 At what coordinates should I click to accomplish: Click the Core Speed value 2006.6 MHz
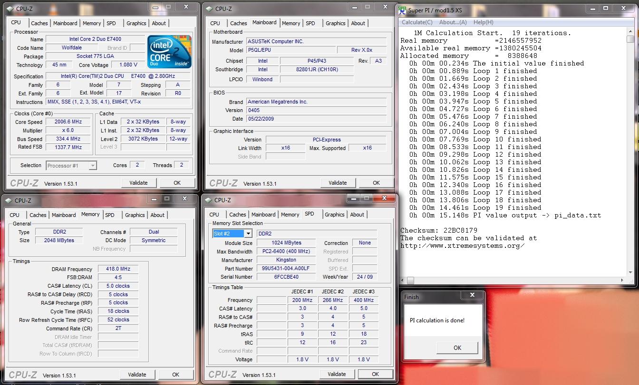68,122
